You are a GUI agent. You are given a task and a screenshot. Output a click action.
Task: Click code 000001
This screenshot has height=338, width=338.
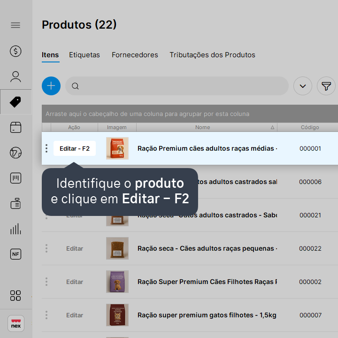(x=310, y=148)
